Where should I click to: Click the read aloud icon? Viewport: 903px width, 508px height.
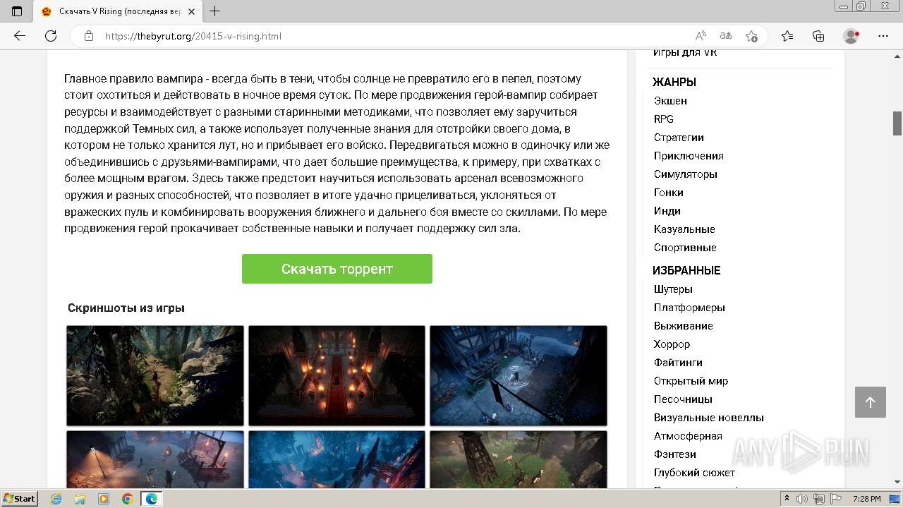coord(701,36)
